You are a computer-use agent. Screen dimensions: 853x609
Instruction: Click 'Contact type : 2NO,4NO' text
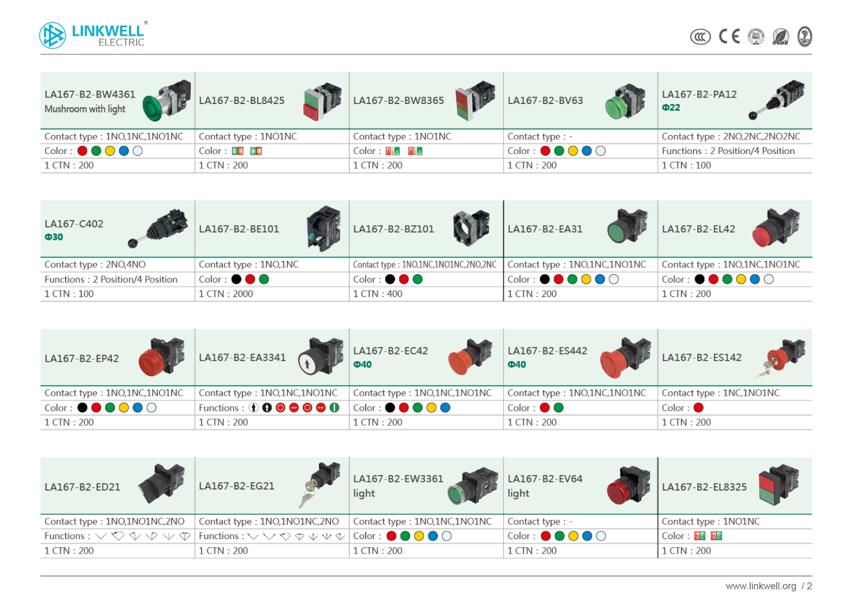(95, 265)
